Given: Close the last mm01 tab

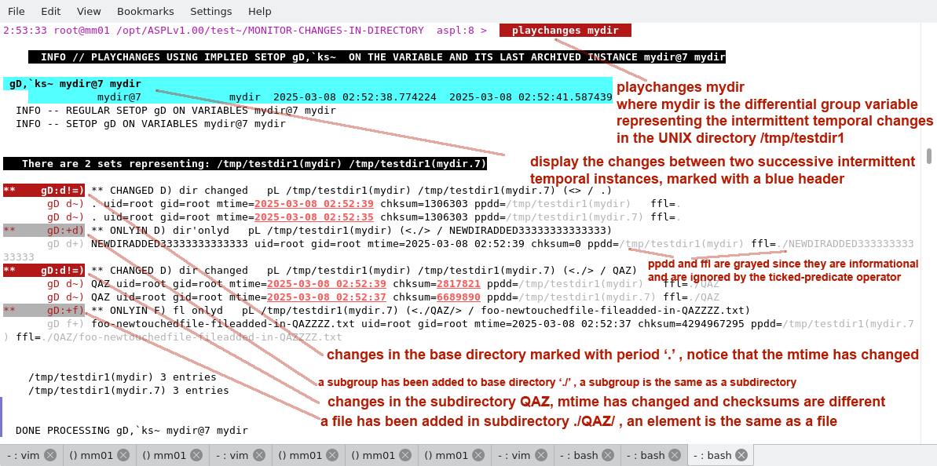Looking at the screenshot, I should [x=478, y=455].
